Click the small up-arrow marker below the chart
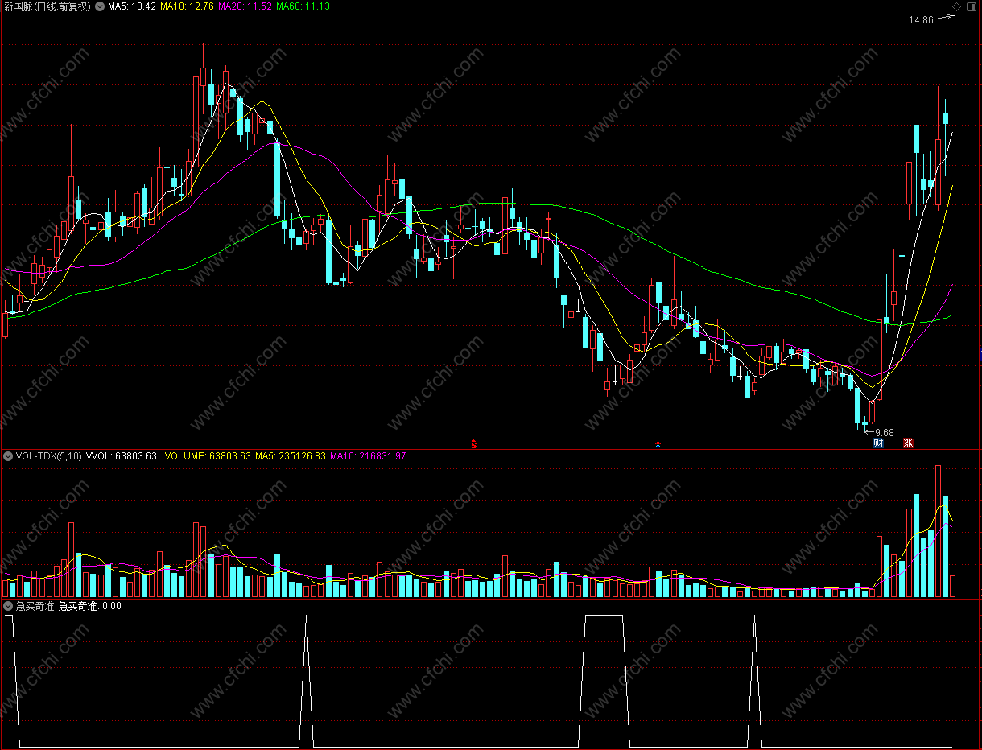 pos(658,443)
